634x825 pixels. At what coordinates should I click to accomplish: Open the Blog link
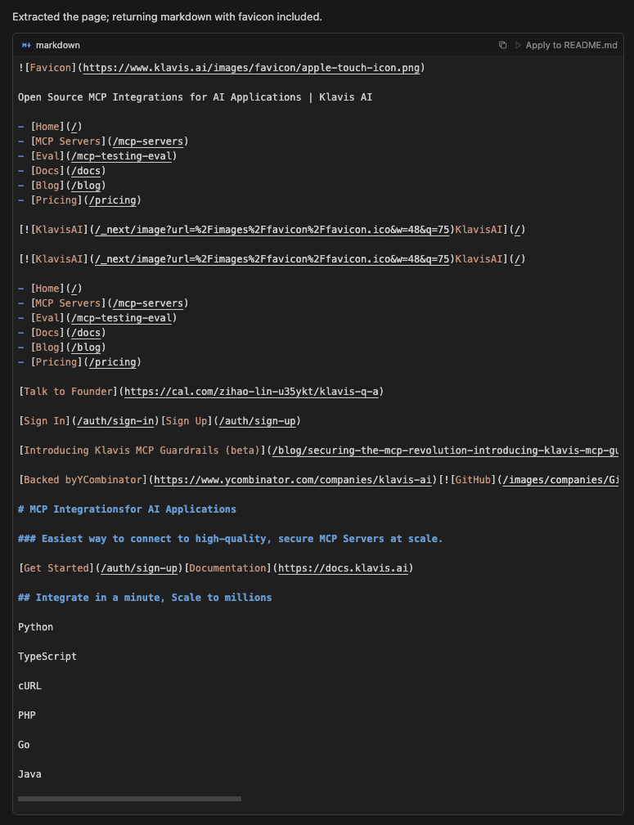point(87,185)
